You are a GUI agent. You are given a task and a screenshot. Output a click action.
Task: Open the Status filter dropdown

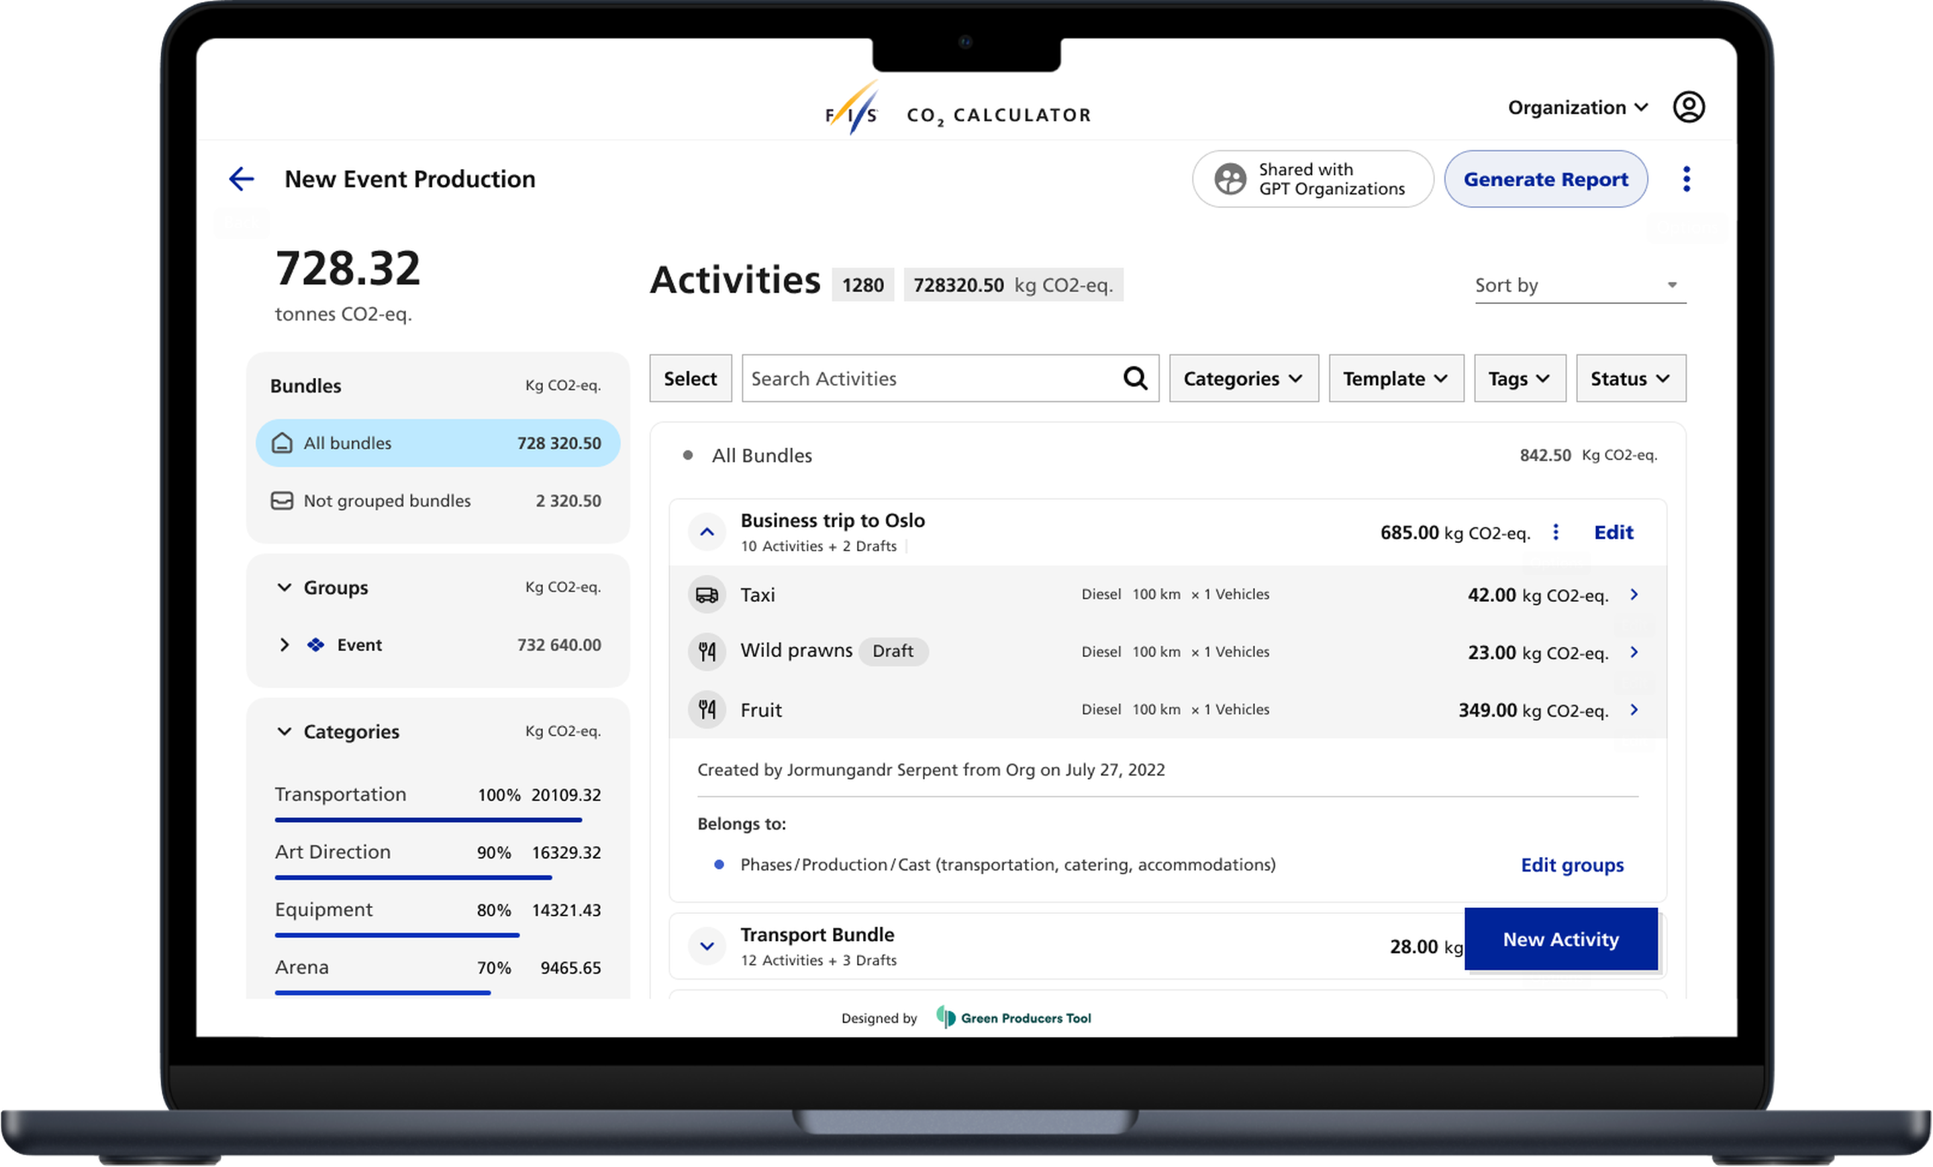click(1630, 377)
